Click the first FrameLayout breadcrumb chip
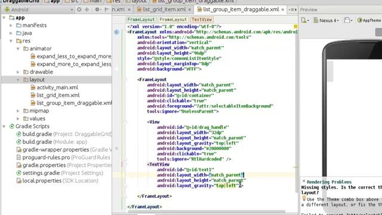Screen dimensions: 382x215 pyautogui.click(x=141, y=20)
